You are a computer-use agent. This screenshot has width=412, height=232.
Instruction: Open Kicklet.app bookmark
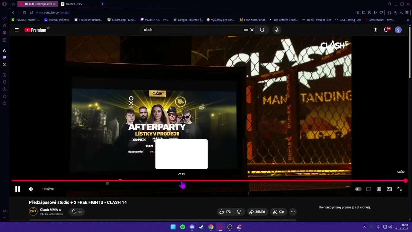click(x=121, y=20)
